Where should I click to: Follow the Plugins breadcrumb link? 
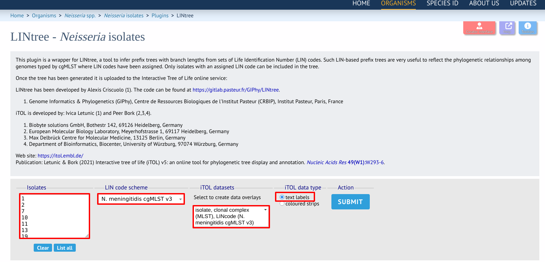click(x=160, y=16)
